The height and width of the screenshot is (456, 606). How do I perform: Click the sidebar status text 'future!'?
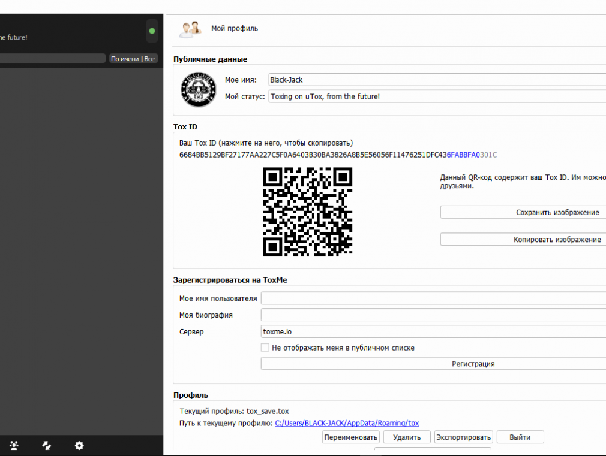(x=17, y=38)
